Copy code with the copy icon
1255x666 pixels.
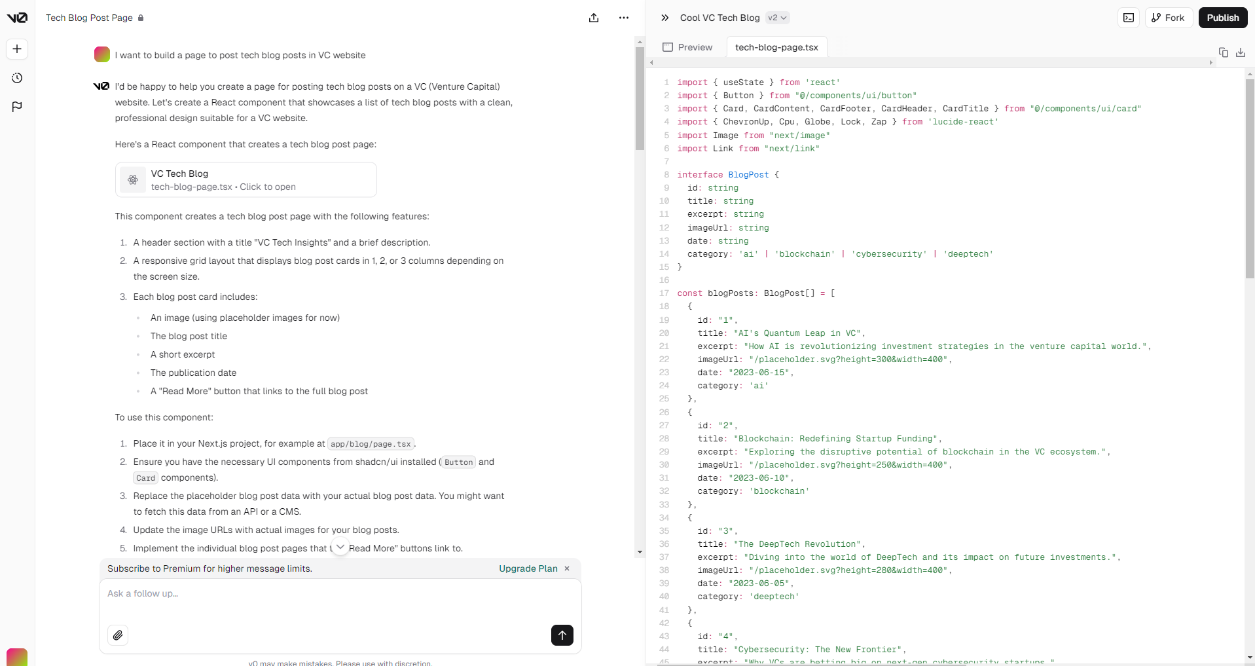tap(1223, 52)
